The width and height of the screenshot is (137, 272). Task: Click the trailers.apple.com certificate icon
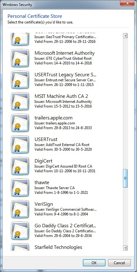(x=20, y=123)
